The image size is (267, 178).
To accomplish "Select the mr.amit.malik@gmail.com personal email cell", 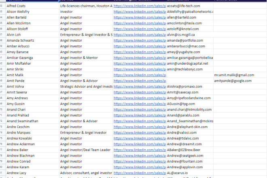I will point(240,75).
